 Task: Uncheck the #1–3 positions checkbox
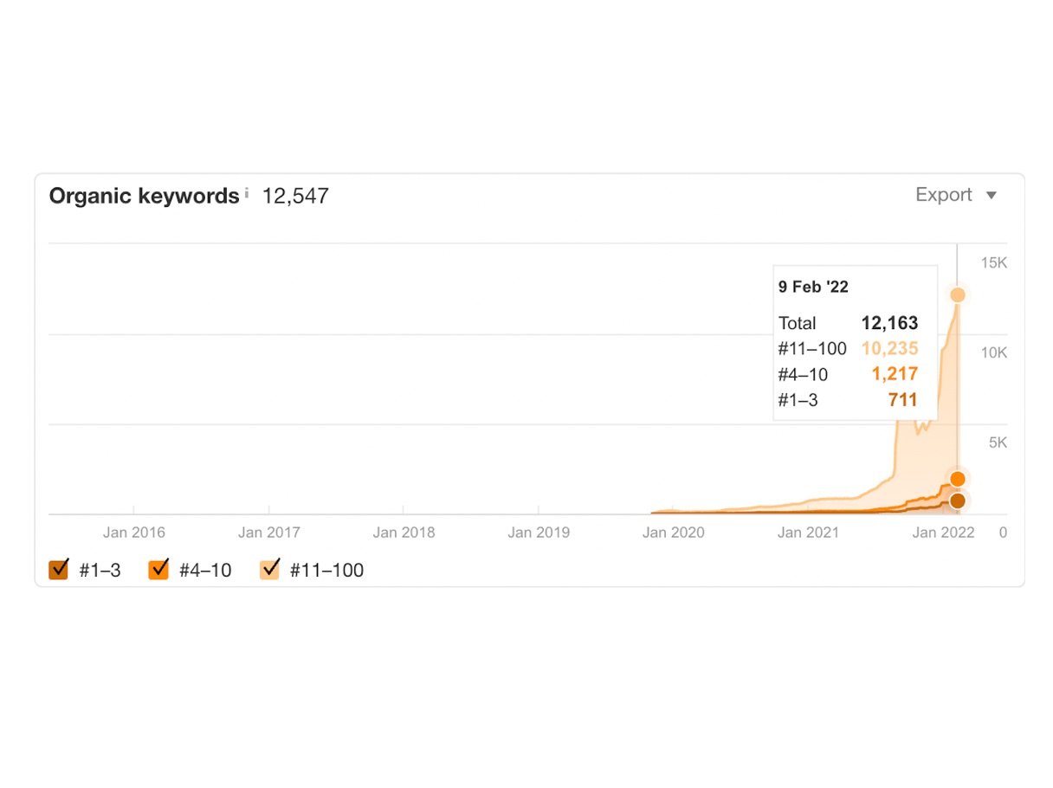click(59, 570)
